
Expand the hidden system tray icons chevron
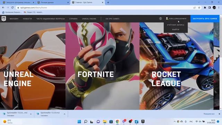click(174, 122)
